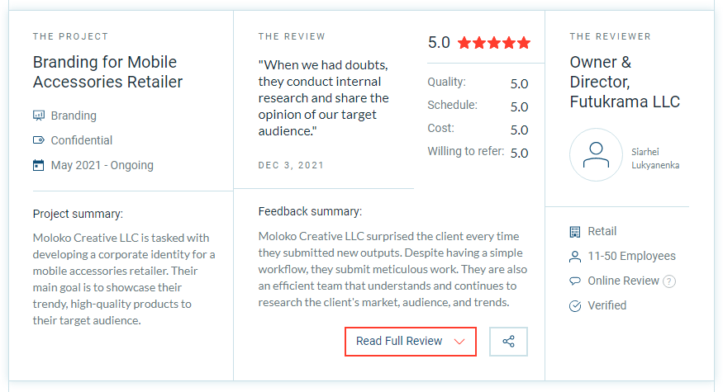Click the Online Review speech bubble icon
The image size is (723, 392).
(575, 281)
